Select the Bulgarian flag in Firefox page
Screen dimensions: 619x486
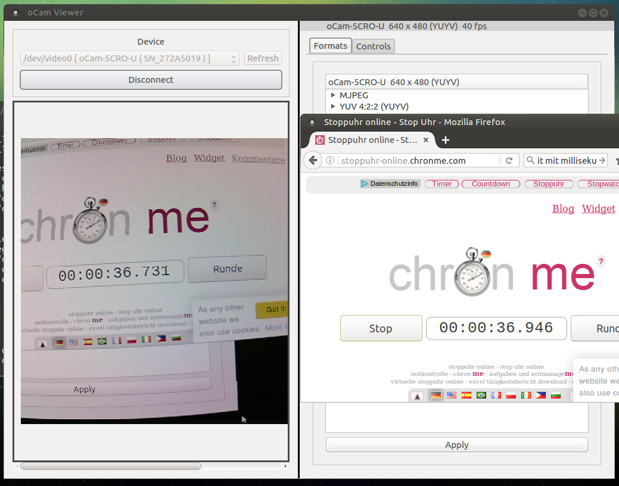556,395
